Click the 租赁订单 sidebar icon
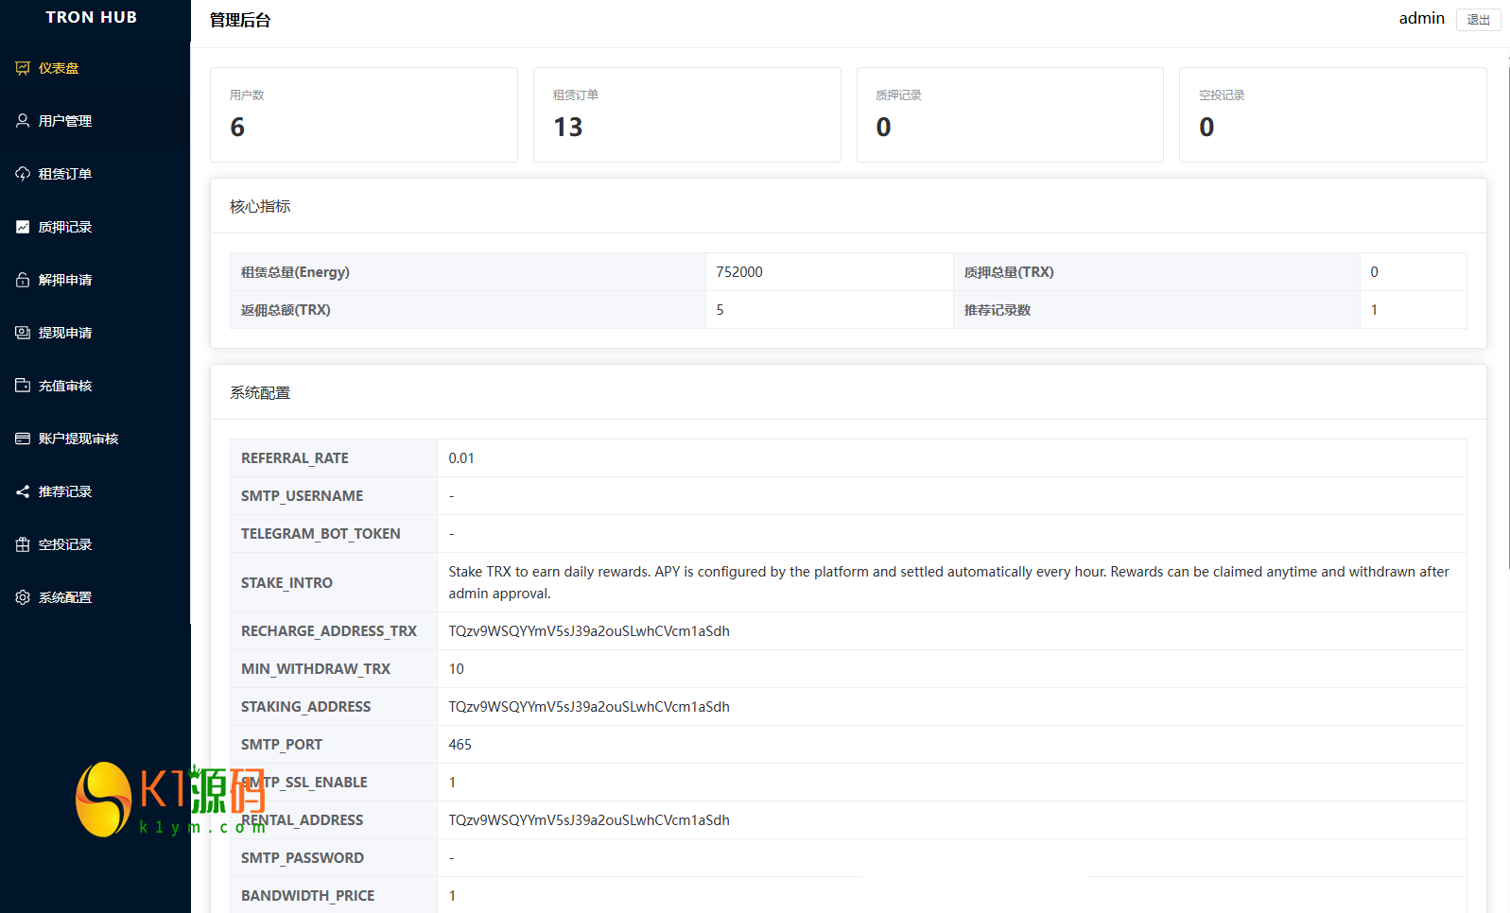1510x913 pixels. tap(23, 174)
